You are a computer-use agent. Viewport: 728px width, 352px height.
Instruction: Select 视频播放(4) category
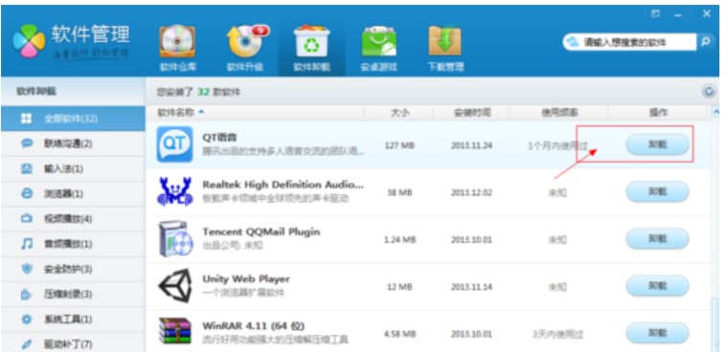[x=73, y=218]
